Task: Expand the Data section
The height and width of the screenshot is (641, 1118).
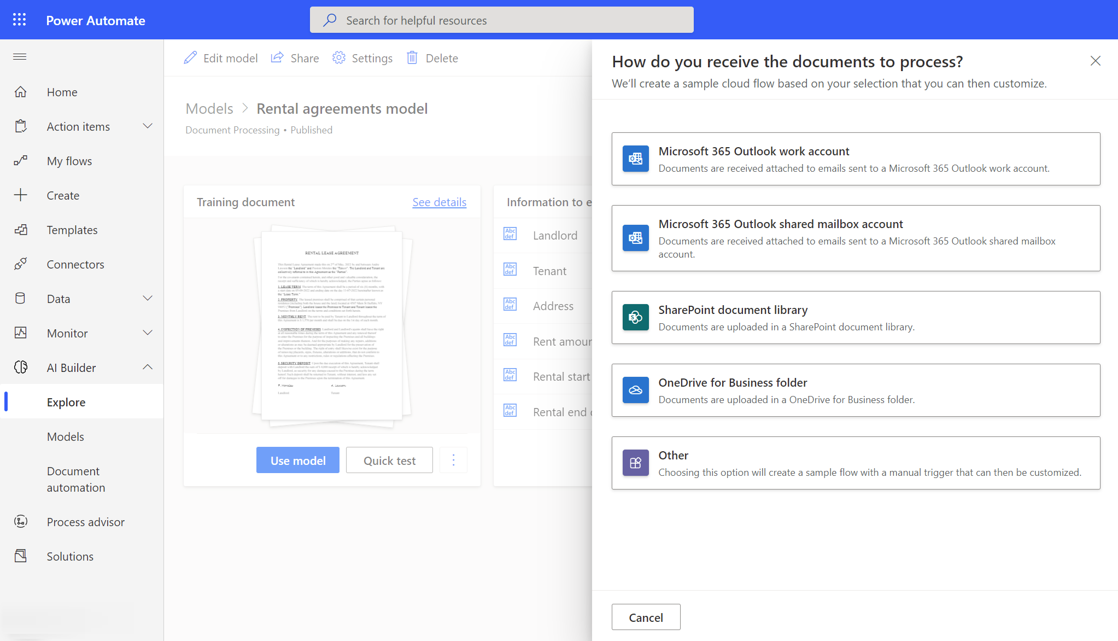Action: click(148, 299)
